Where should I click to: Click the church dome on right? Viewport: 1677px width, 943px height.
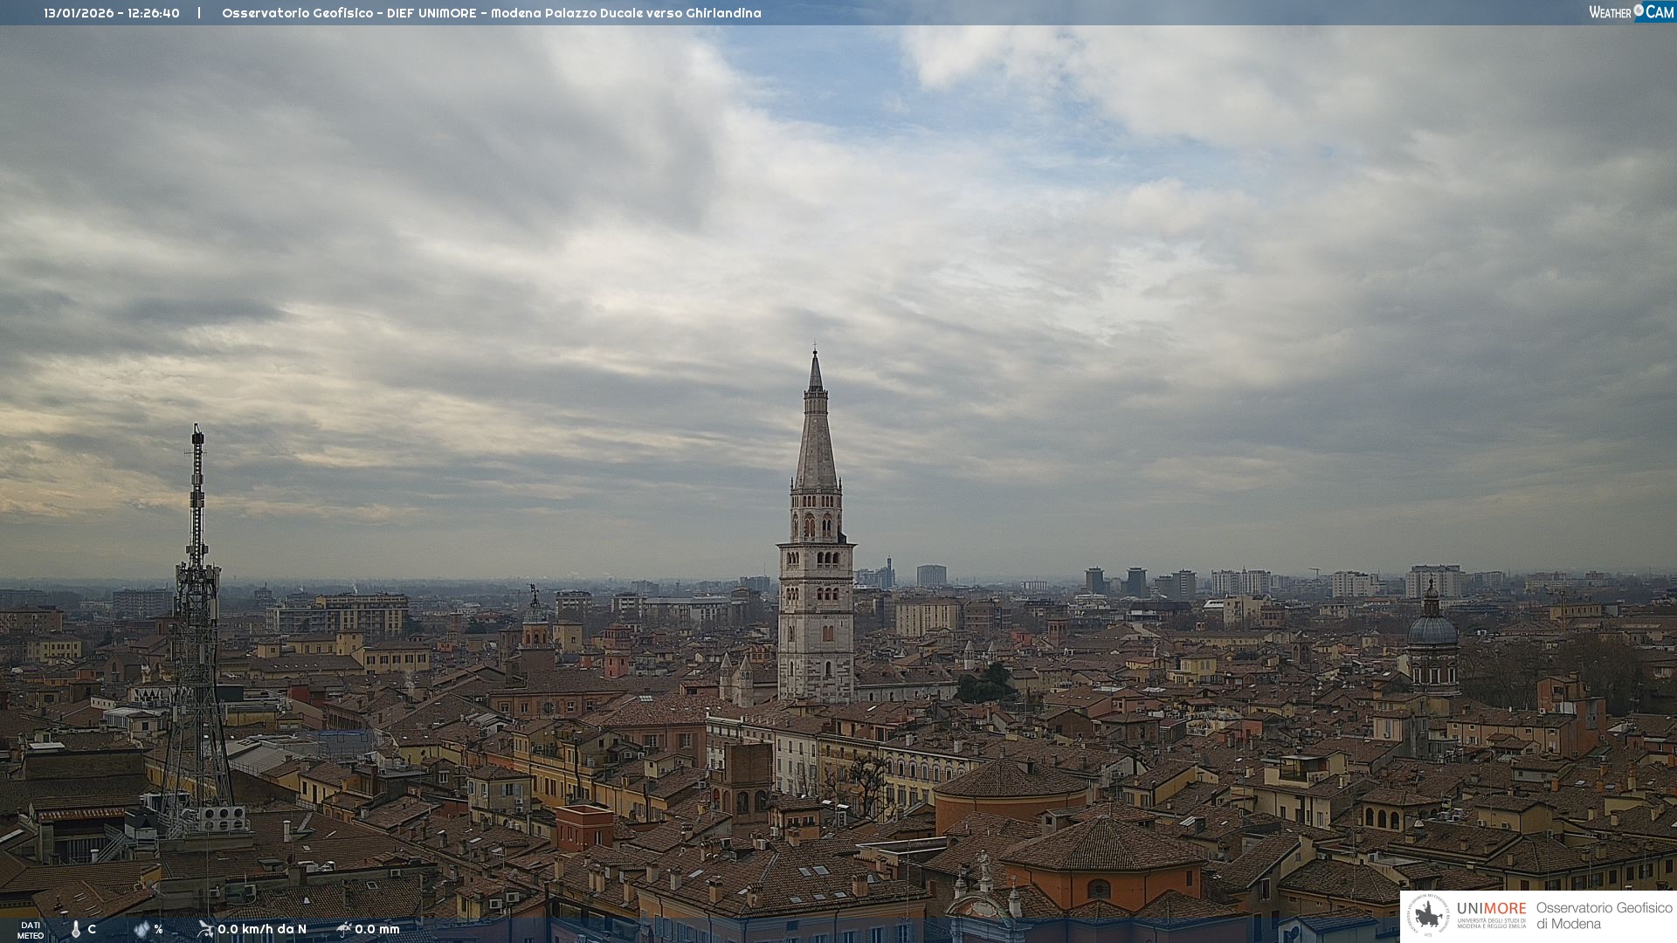tap(1432, 629)
